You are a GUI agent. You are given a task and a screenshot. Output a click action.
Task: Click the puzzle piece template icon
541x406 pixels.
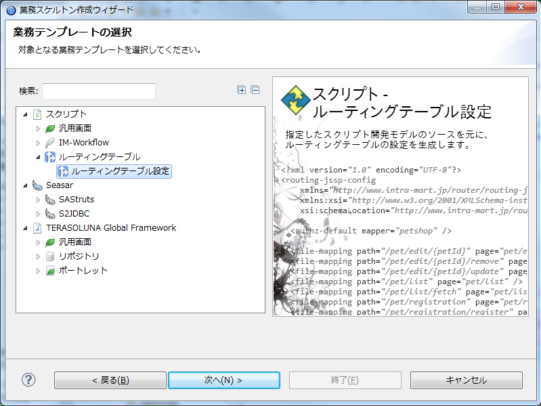[296, 100]
